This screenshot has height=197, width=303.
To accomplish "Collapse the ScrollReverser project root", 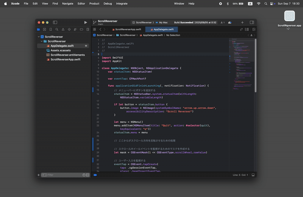I will click(x=39, y=37).
